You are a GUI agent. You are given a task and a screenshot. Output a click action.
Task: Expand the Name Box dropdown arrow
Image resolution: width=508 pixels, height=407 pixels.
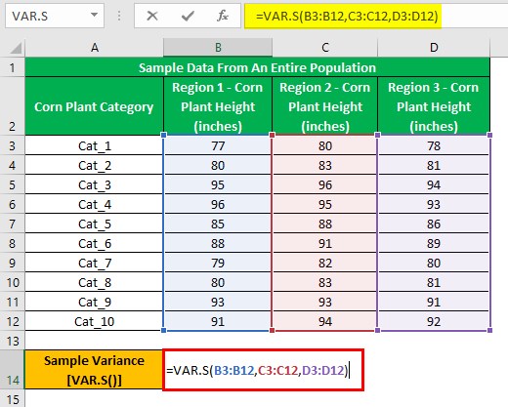coord(94,15)
